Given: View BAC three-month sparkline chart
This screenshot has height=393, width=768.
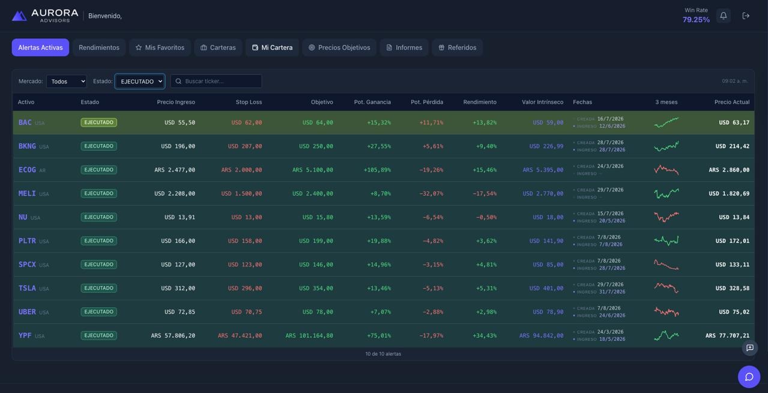Looking at the screenshot, I should click(667, 122).
